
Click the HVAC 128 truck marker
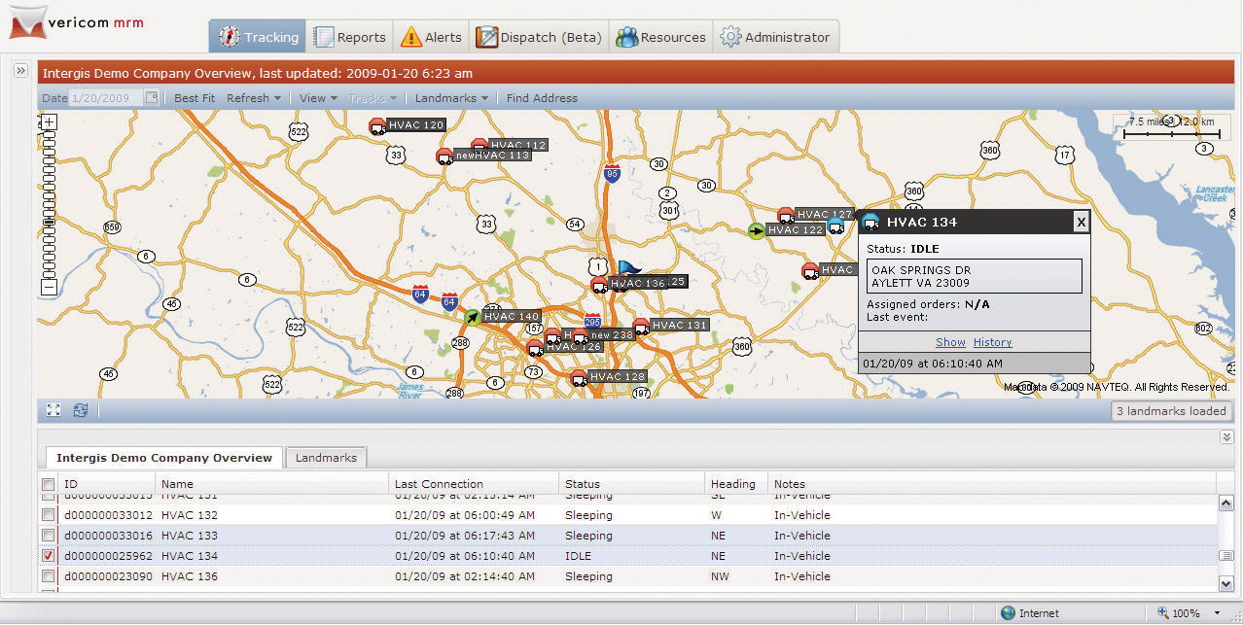(x=579, y=377)
